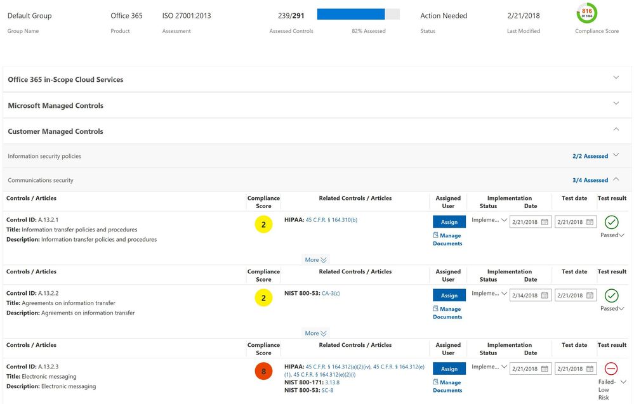Open HIPAA link 45 C.F.R. § 164.310(b)
Viewport: 634px width, 404px height.
pos(331,220)
